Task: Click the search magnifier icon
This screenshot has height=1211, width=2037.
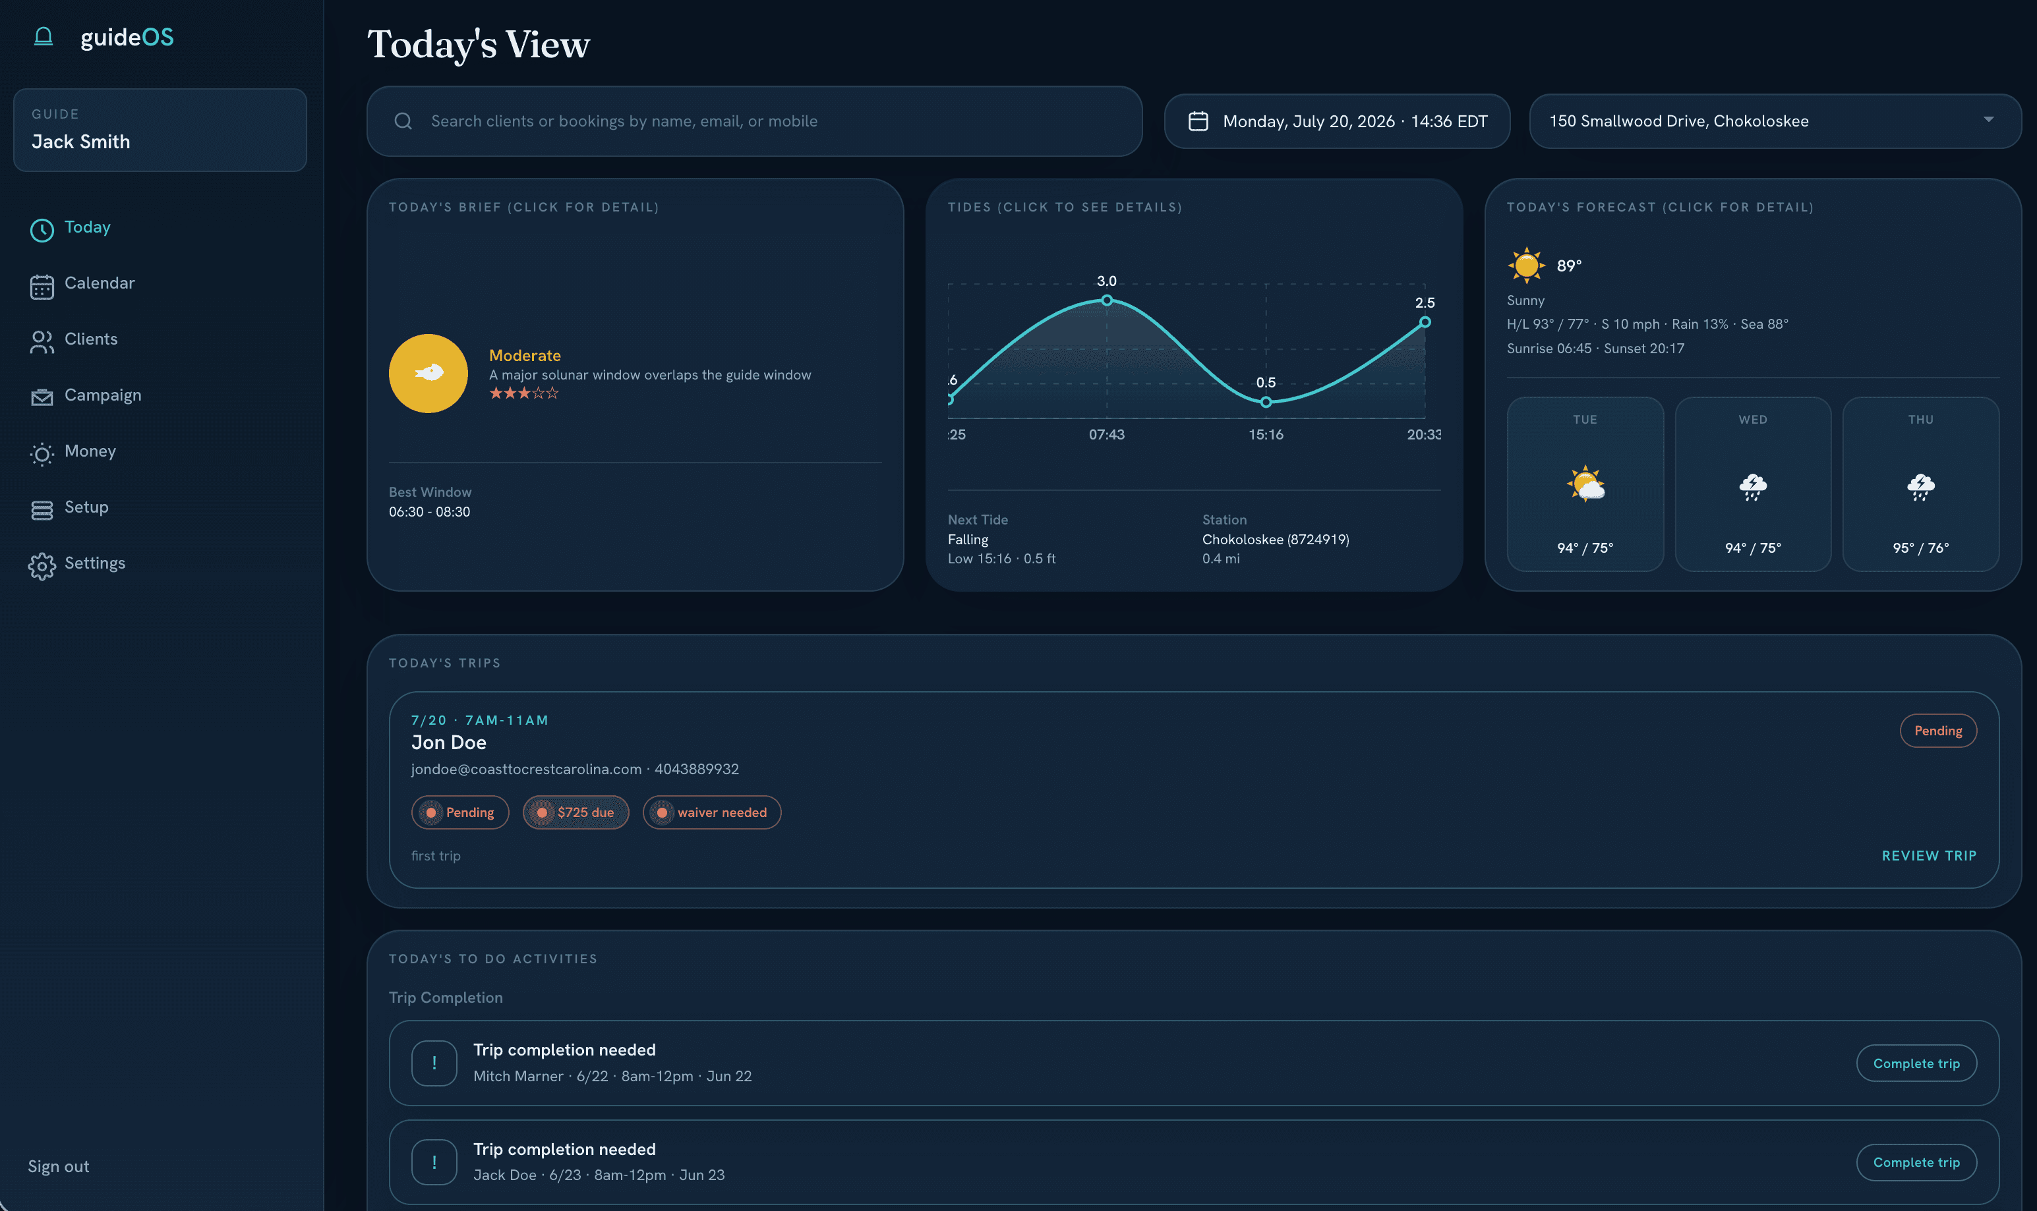Action: (x=403, y=121)
